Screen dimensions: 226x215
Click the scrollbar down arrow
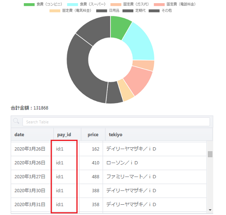click(x=210, y=210)
